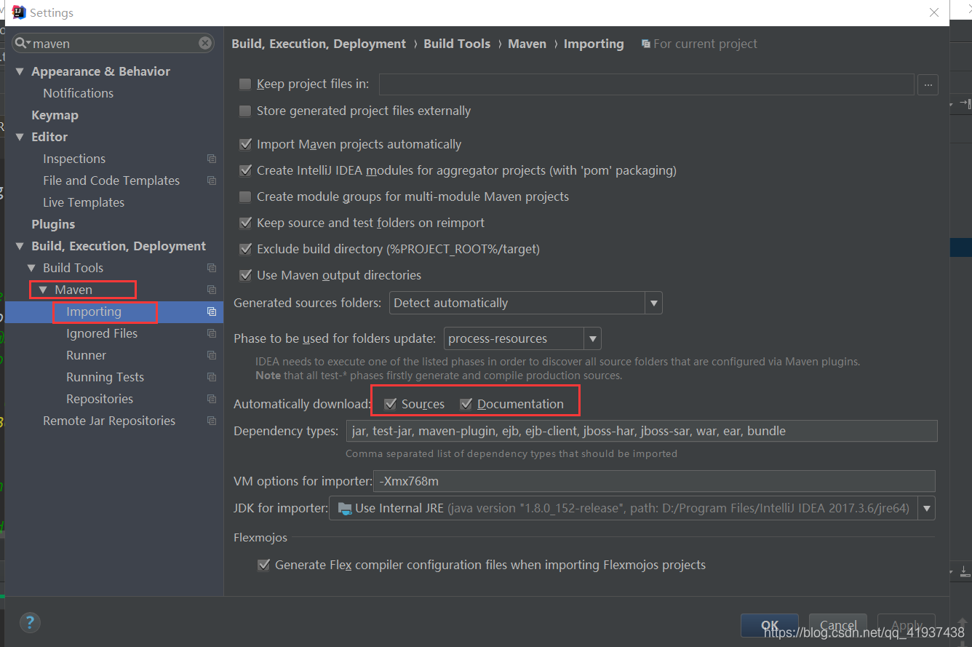The image size is (972, 647).
Task: Click project-level icon beside Runner
Action: tap(212, 355)
